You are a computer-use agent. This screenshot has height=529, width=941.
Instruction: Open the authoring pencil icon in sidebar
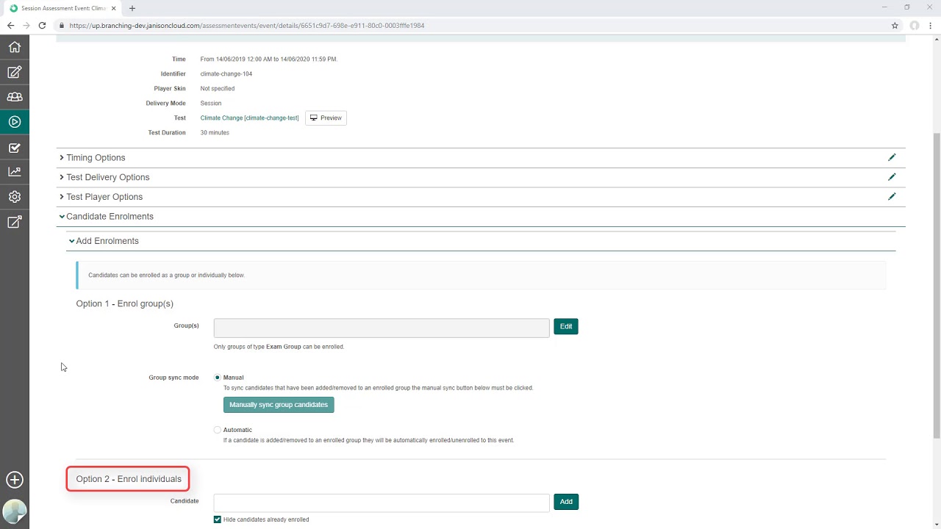click(x=15, y=72)
